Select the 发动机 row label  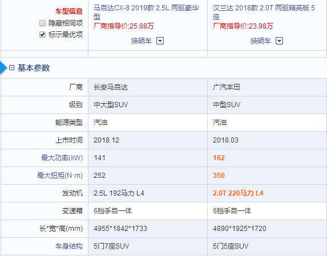(x=72, y=193)
